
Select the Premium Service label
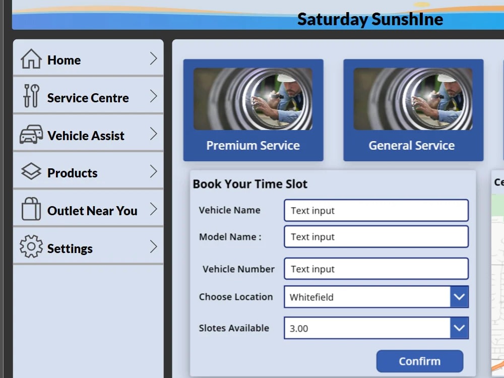coord(253,146)
